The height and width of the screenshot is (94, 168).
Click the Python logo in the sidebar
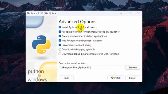coord(41,45)
